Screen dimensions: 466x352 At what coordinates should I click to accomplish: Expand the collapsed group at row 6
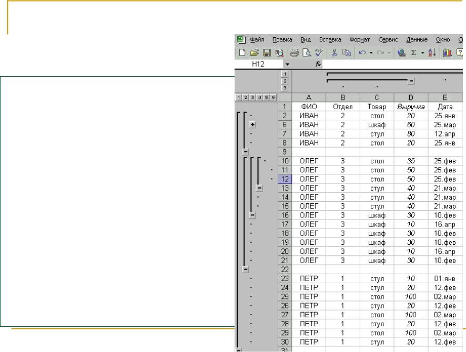click(x=252, y=125)
